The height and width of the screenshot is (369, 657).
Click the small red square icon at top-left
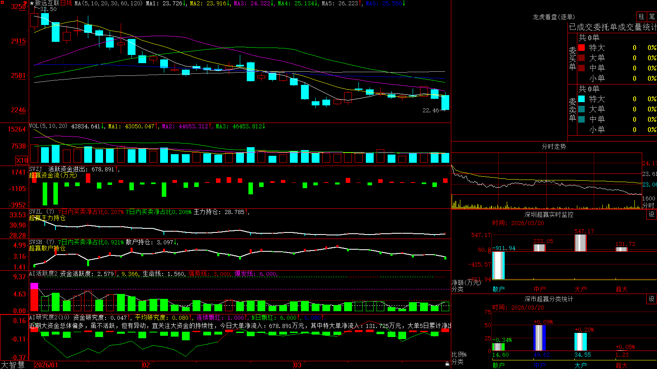pos(2,2)
